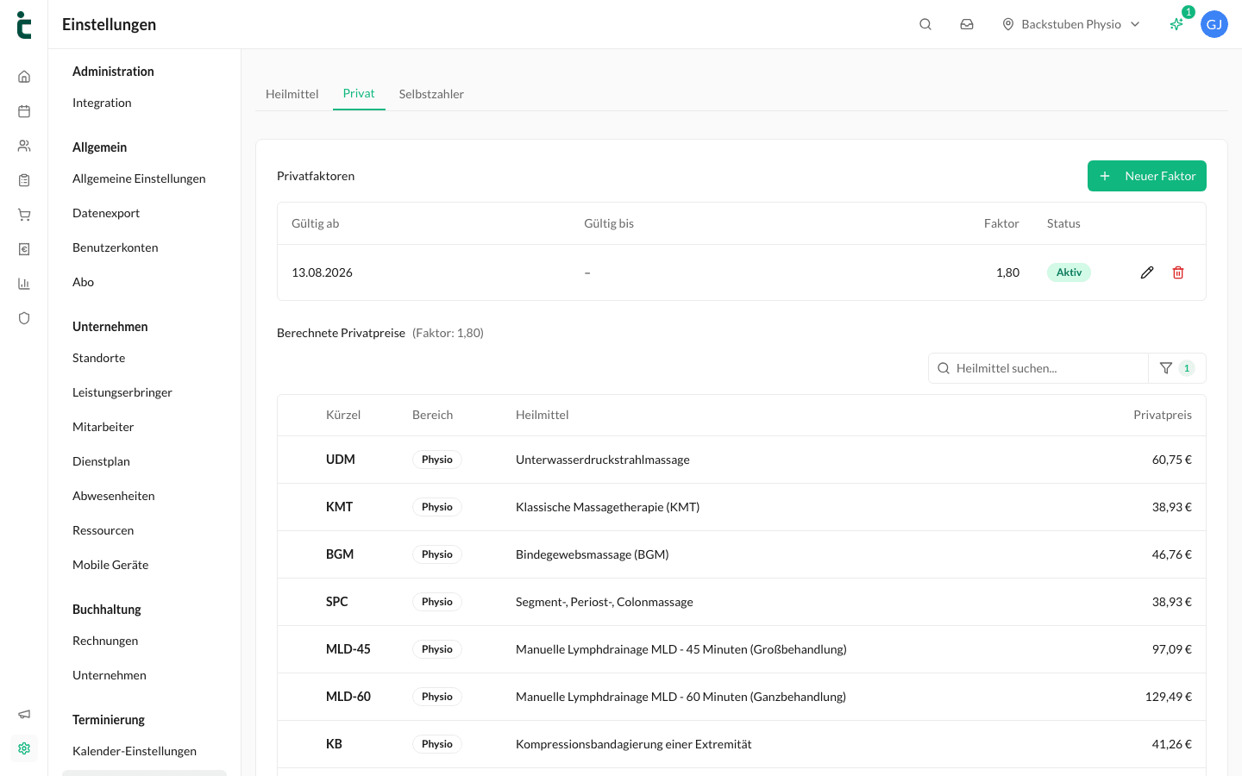Focus the Heilmittel suchen search field
This screenshot has width=1242, height=776.
click(x=1038, y=368)
